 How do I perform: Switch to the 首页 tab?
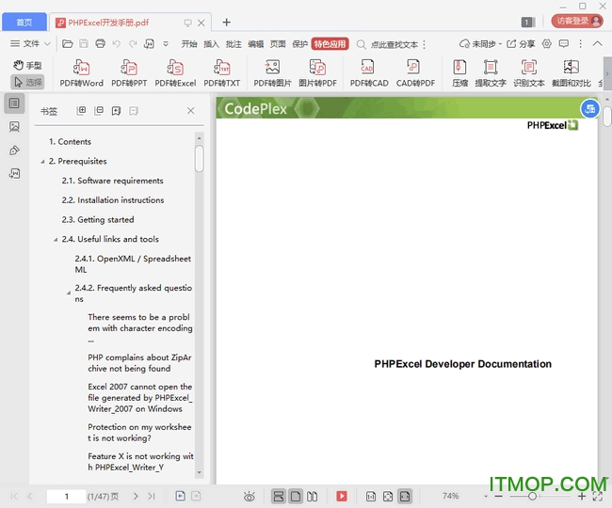tap(24, 22)
